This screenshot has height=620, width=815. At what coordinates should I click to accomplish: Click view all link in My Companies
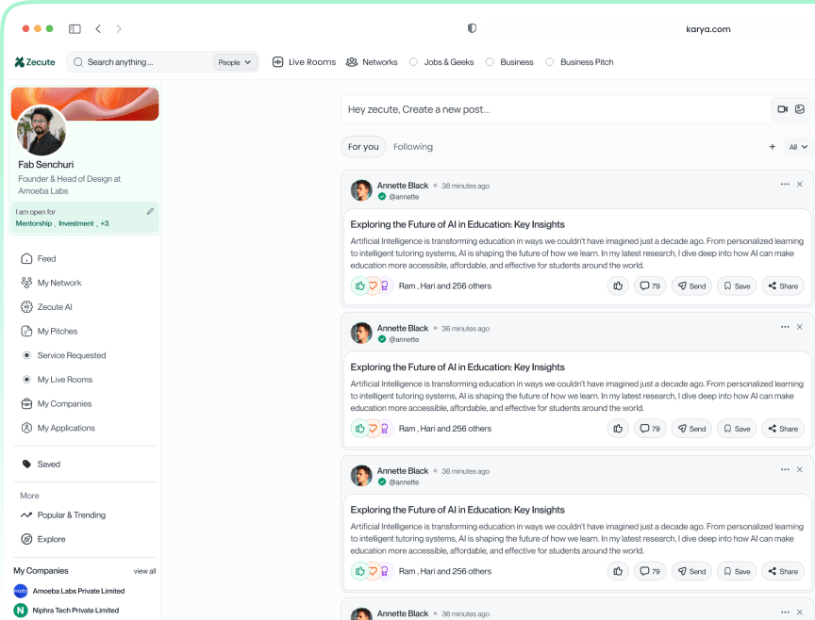pos(144,571)
